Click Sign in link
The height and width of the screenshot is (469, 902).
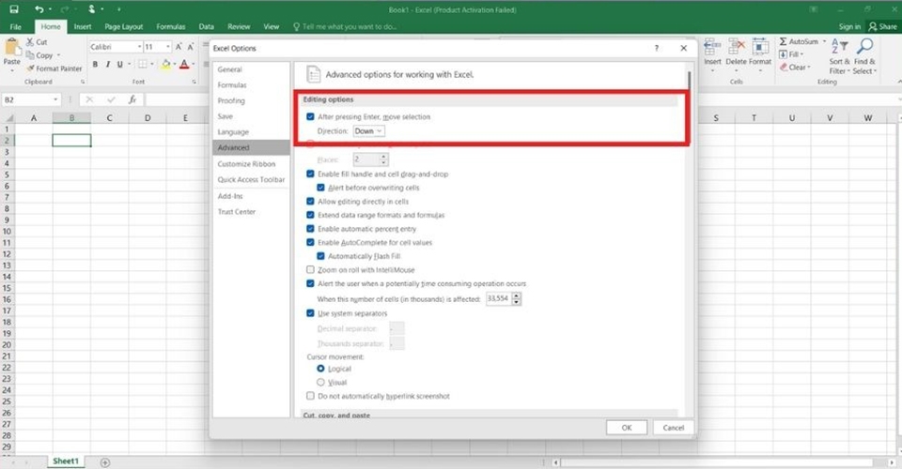tap(849, 26)
